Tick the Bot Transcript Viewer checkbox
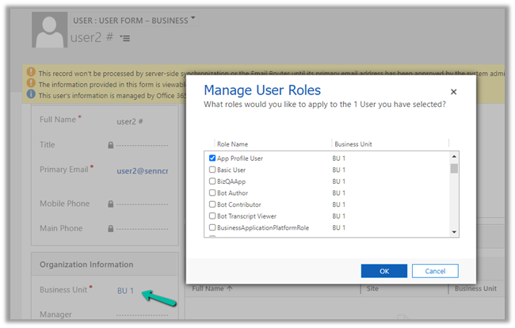 click(212, 215)
